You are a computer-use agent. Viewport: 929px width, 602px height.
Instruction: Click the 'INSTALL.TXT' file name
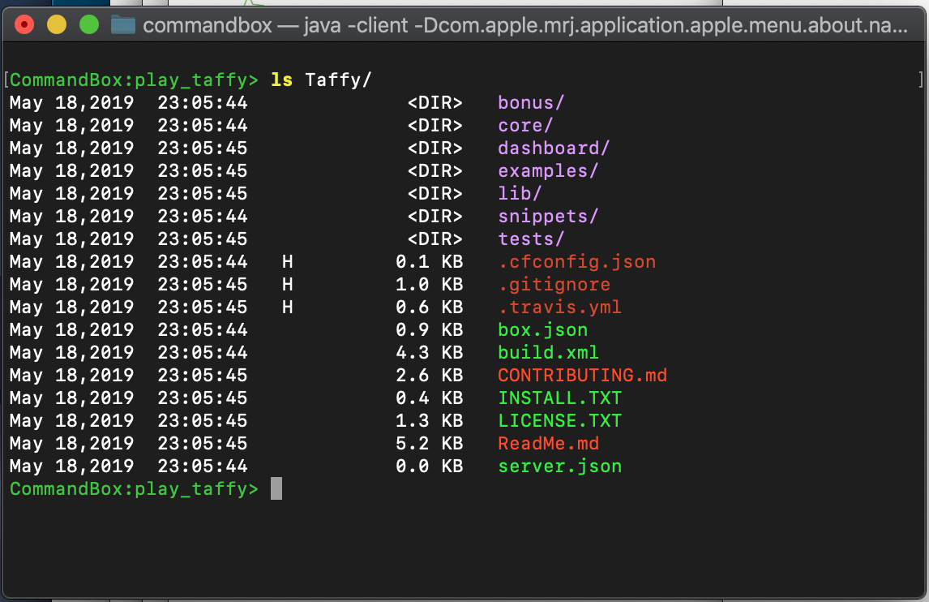pyautogui.click(x=560, y=398)
